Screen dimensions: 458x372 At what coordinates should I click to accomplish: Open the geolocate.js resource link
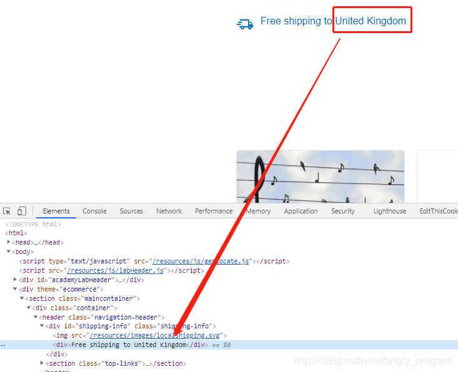pyautogui.click(x=201, y=261)
